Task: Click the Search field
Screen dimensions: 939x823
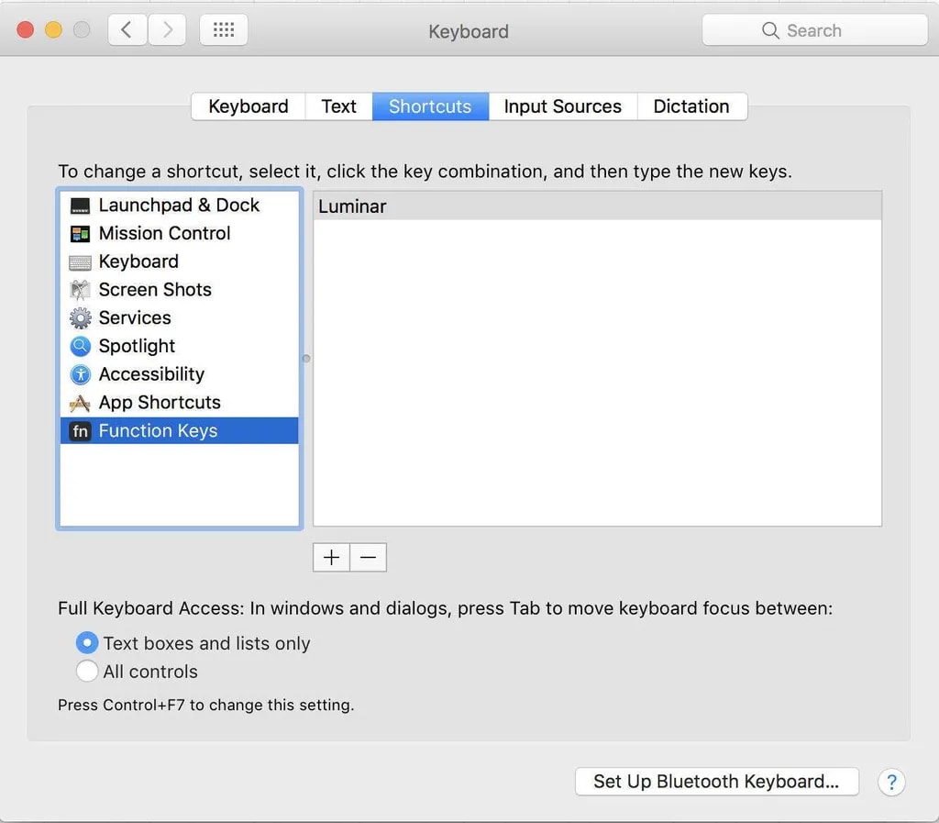Action: [x=814, y=30]
